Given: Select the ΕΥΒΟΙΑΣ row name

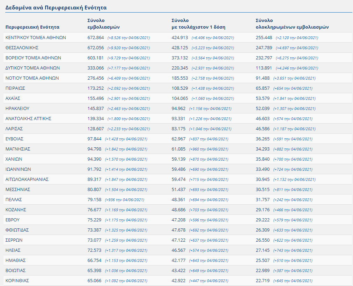Looking at the screenshot, I should [x=14, y=139].
